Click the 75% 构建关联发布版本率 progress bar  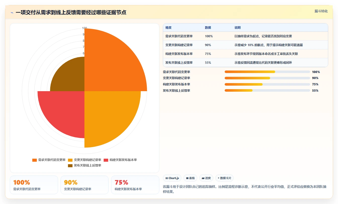(x=267, y=84)
